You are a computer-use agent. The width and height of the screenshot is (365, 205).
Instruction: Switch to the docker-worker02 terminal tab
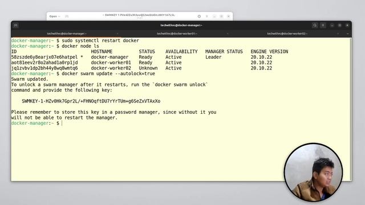pyautogui.click(x=287, y=34)
